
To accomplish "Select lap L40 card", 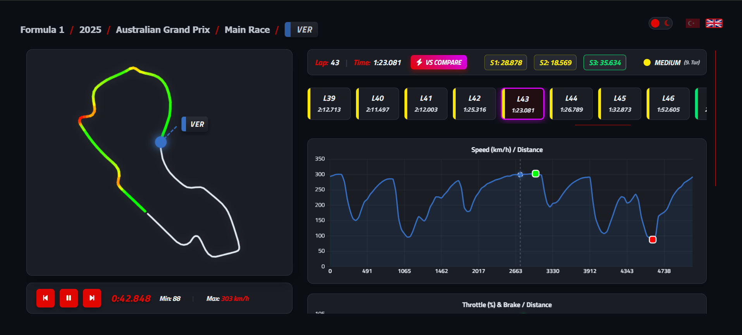I will pos(377,104).
